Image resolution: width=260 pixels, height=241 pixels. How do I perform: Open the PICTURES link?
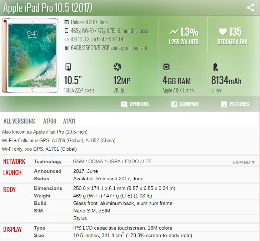click(x=239, y=104)
